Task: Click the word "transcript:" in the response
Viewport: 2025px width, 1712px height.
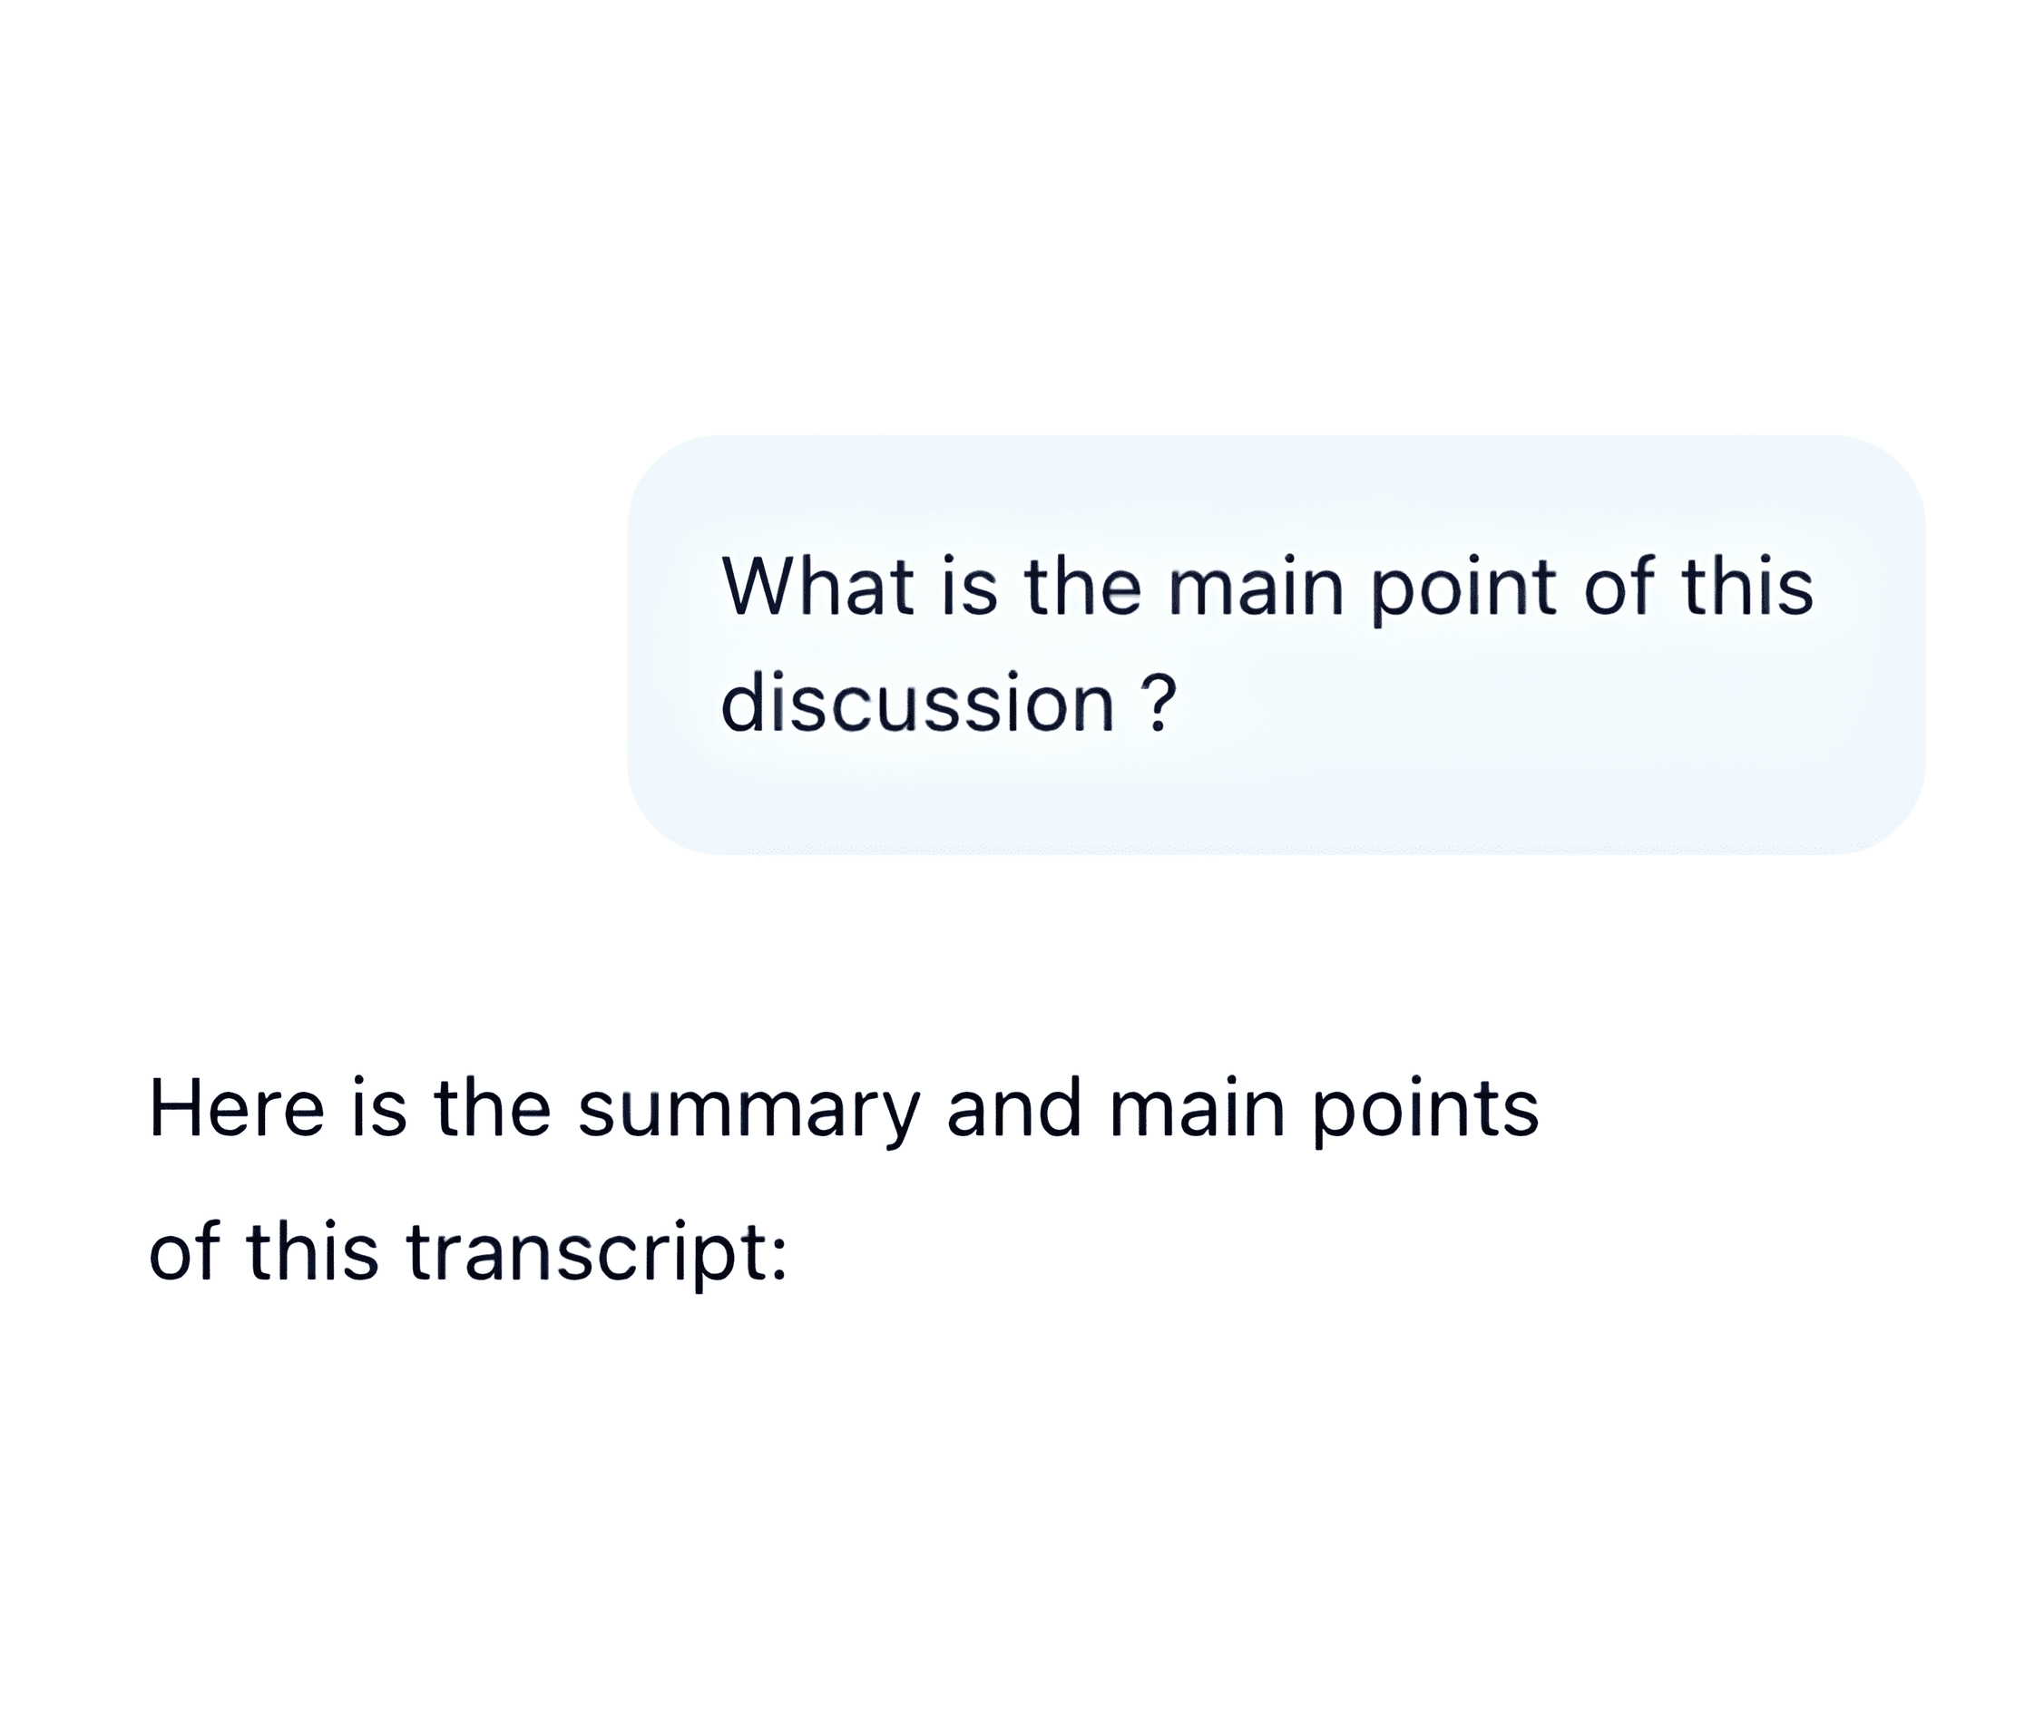Action: (x=595, y=1252)
